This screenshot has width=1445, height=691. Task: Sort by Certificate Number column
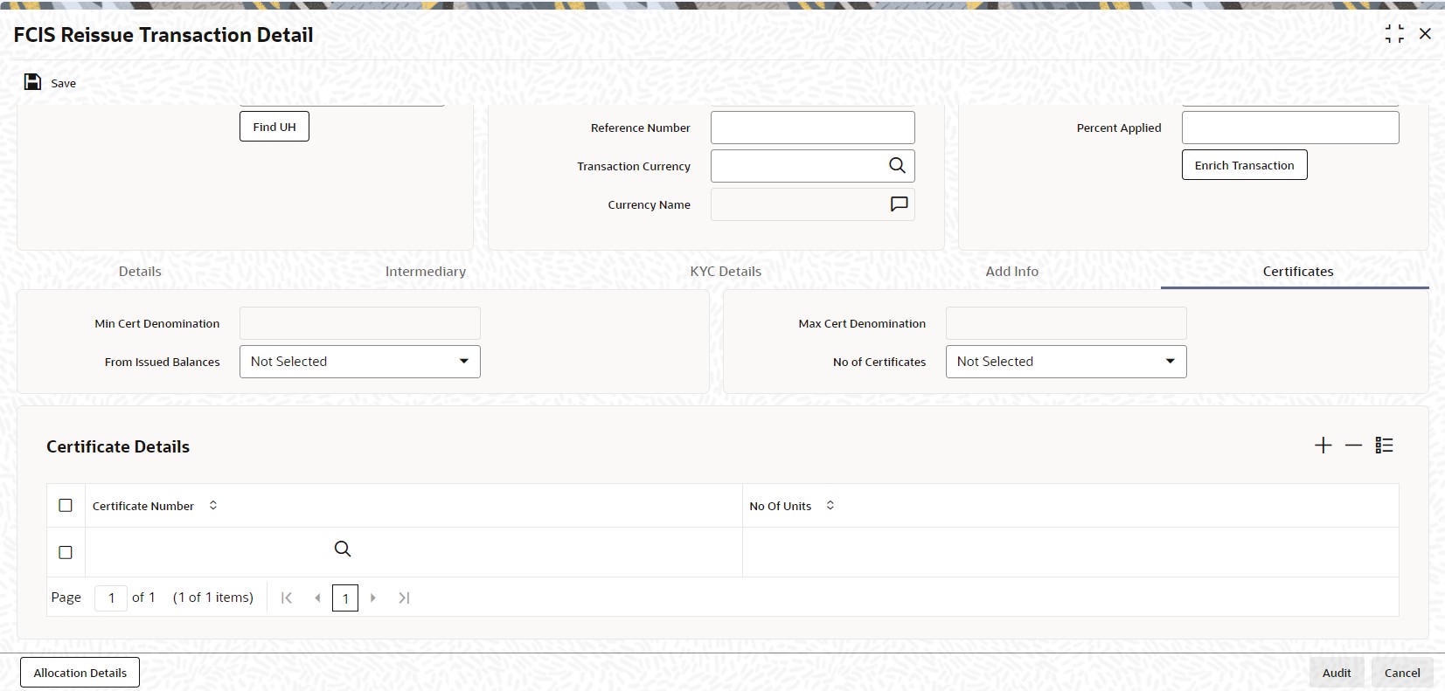coord(212,506)
